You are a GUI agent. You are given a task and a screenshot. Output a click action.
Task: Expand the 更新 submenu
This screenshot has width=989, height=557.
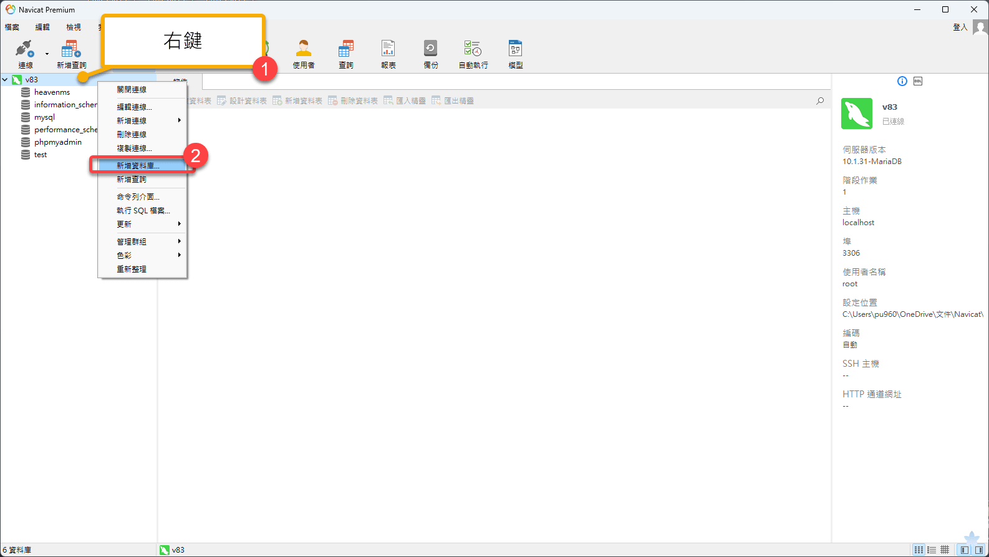point(142,225)
